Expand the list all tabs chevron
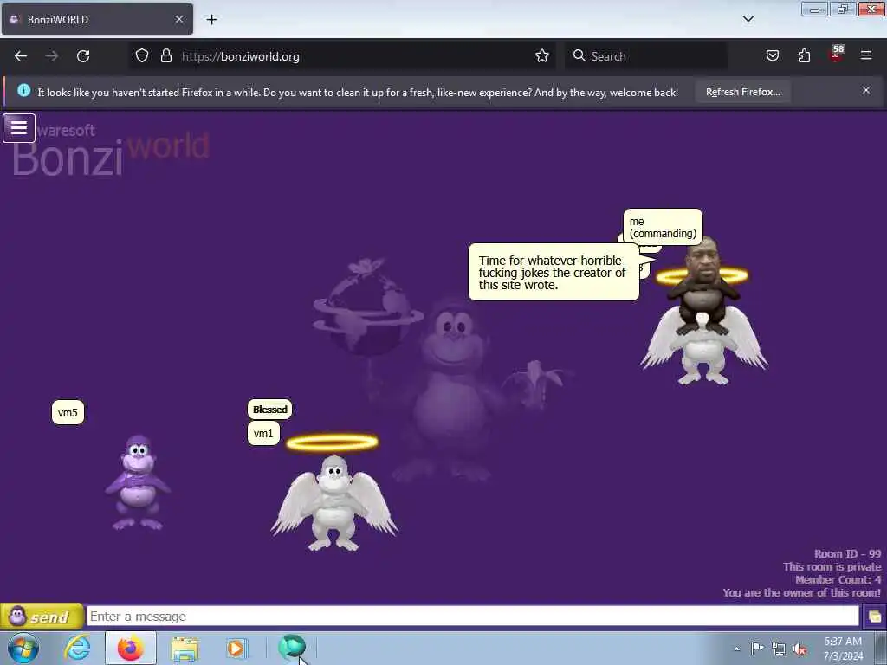Screen dimensions: 887x665 748,19
